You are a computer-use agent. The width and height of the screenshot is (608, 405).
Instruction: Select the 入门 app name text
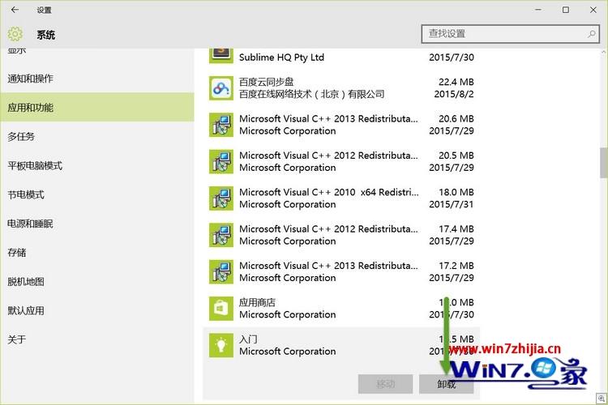[x=248, y=339]
